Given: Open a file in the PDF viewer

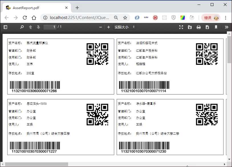Looking at the screenshot, I should click(x=190, y=27).
